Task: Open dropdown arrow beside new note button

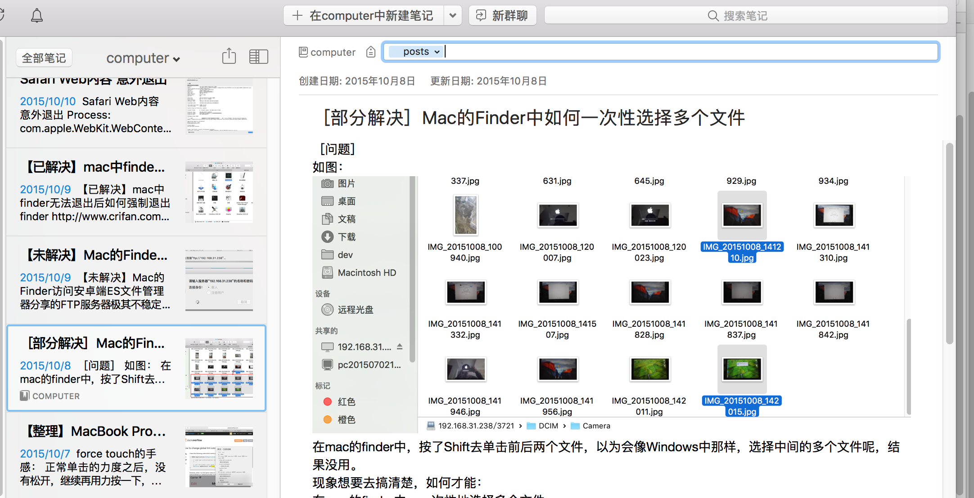Action: click(453, 16)
